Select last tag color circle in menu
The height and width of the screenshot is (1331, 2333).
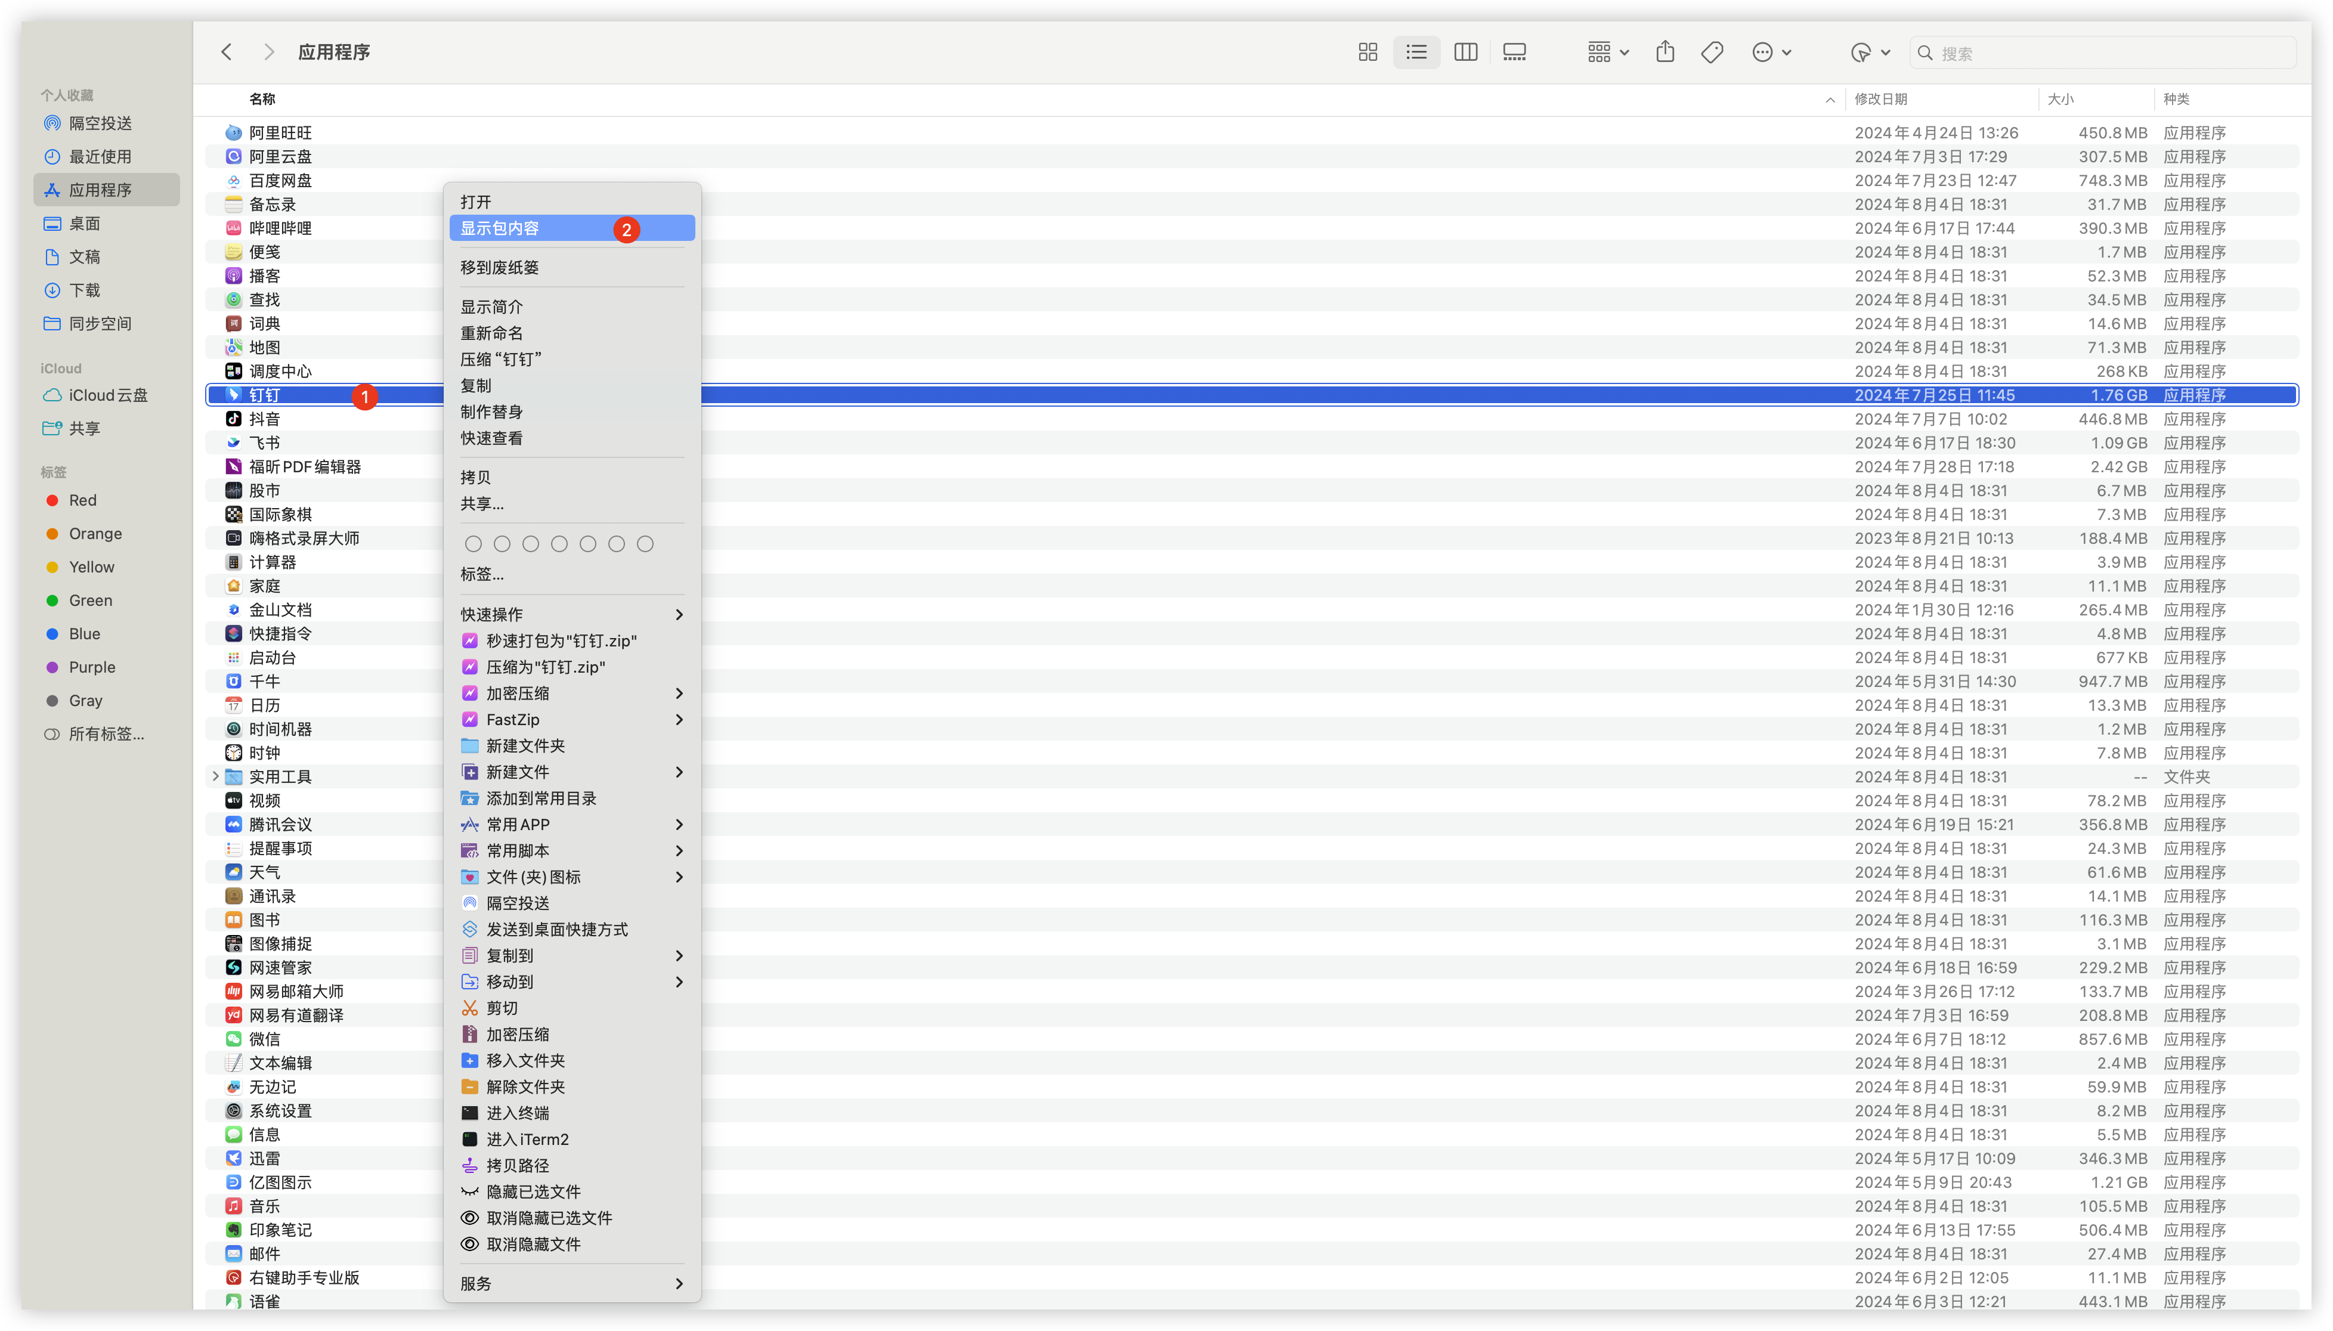[x=645, y=544]
